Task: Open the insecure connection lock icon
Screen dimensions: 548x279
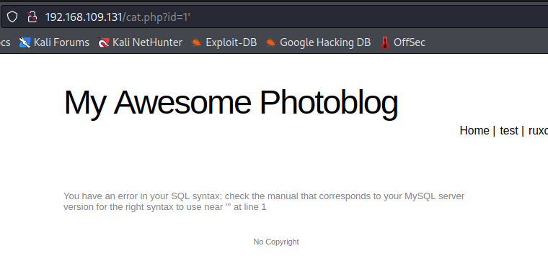Action: pos(32,17)
